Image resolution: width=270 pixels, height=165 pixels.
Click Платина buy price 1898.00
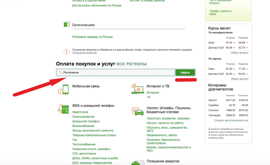click(x=230, y=110)
